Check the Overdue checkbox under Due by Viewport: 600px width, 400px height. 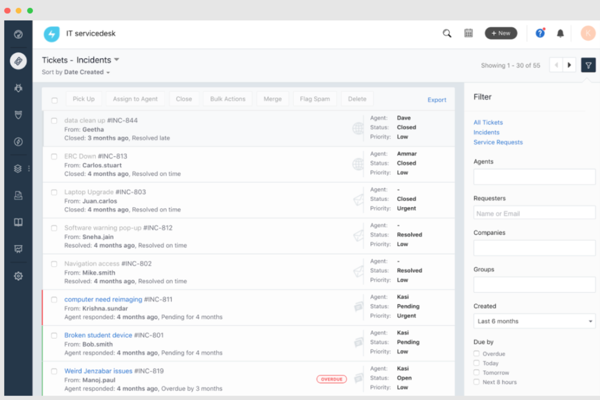(x=476, y=353)
